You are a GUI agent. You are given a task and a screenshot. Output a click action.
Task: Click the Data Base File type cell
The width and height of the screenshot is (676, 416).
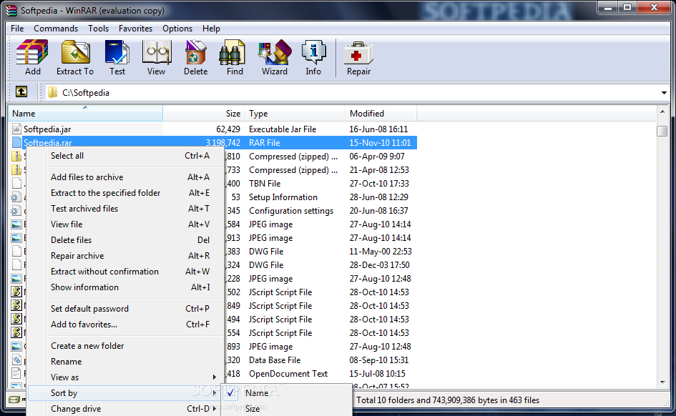click(275, 360)
